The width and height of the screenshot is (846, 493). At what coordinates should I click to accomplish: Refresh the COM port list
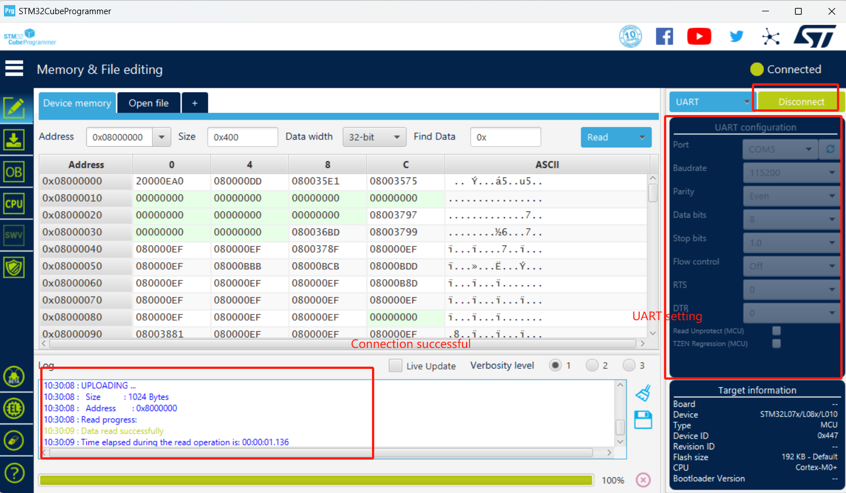pos(830,149)
